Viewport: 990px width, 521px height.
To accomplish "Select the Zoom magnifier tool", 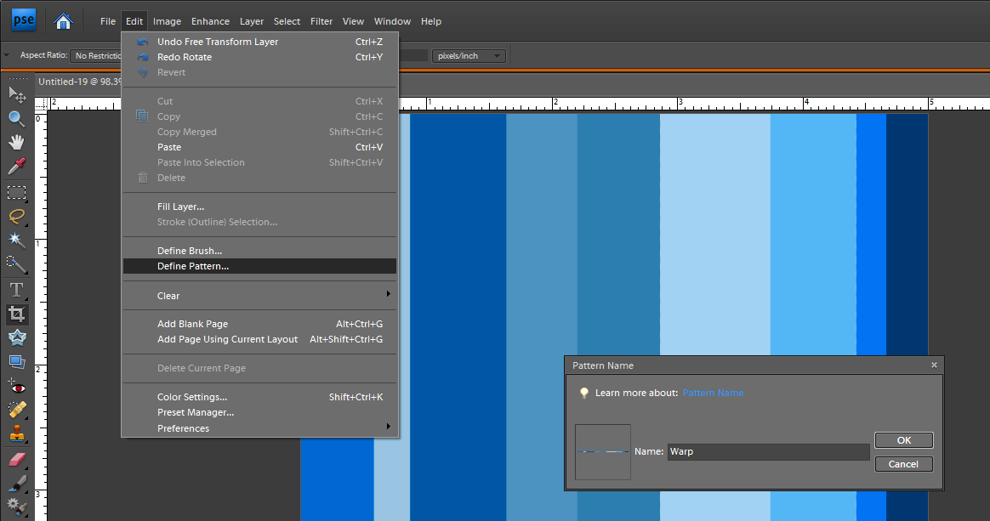I will click(x=16, y=118).
